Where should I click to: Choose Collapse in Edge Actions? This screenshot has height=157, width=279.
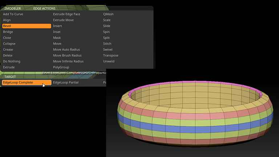9,44
